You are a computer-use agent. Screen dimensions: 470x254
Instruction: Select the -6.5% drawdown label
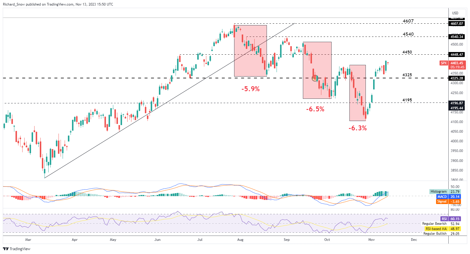tap(315, 109)
